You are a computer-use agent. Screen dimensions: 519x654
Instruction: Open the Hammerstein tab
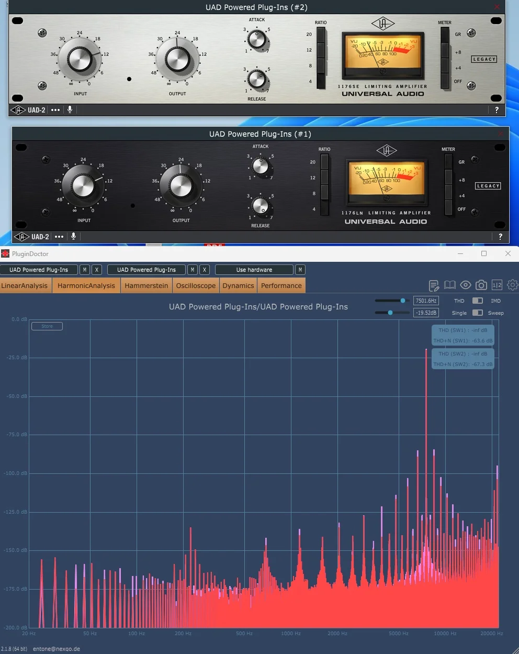[146, 285]
